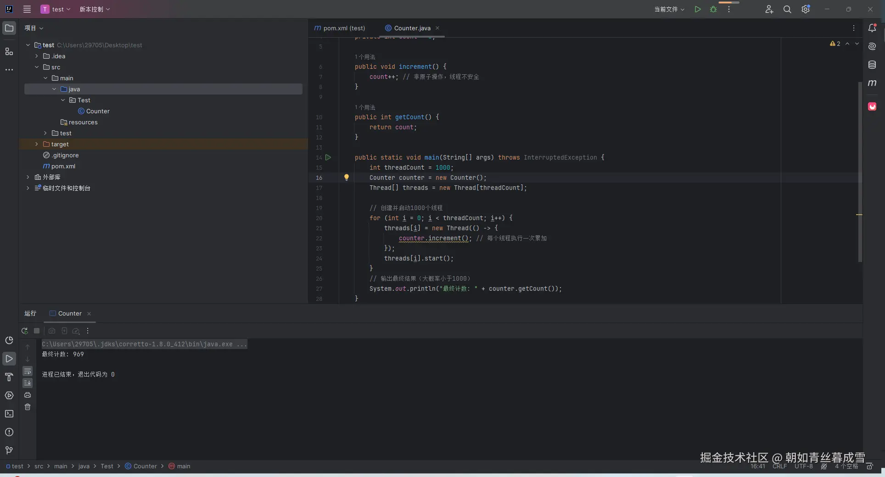Toggle soft-wrap in run console
The height and width of the screenshot is (477, 885).
(28, 371)
